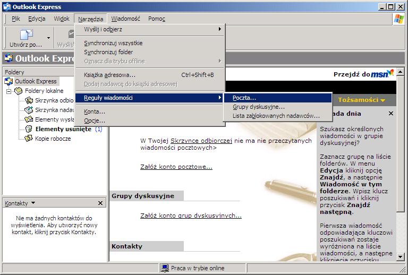Select Skrzynka odbiorcza folder label
This screenshot has width=408, height=275.
pyautogui.click(x=54, y=100)
